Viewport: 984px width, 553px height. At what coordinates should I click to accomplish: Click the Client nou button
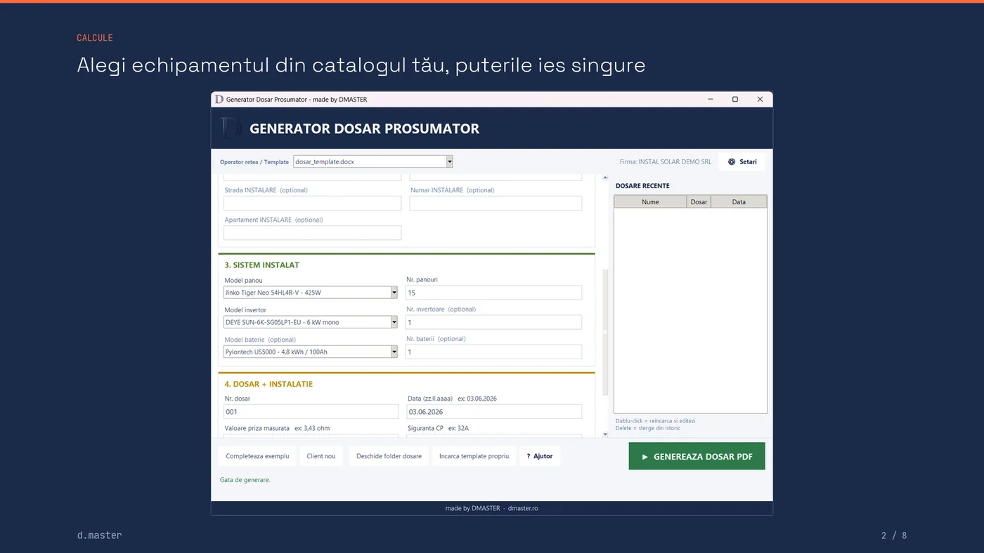[321, 456]
